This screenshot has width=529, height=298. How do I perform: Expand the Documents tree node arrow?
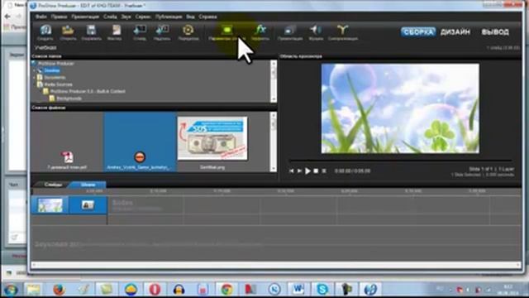tap(34, 77)
